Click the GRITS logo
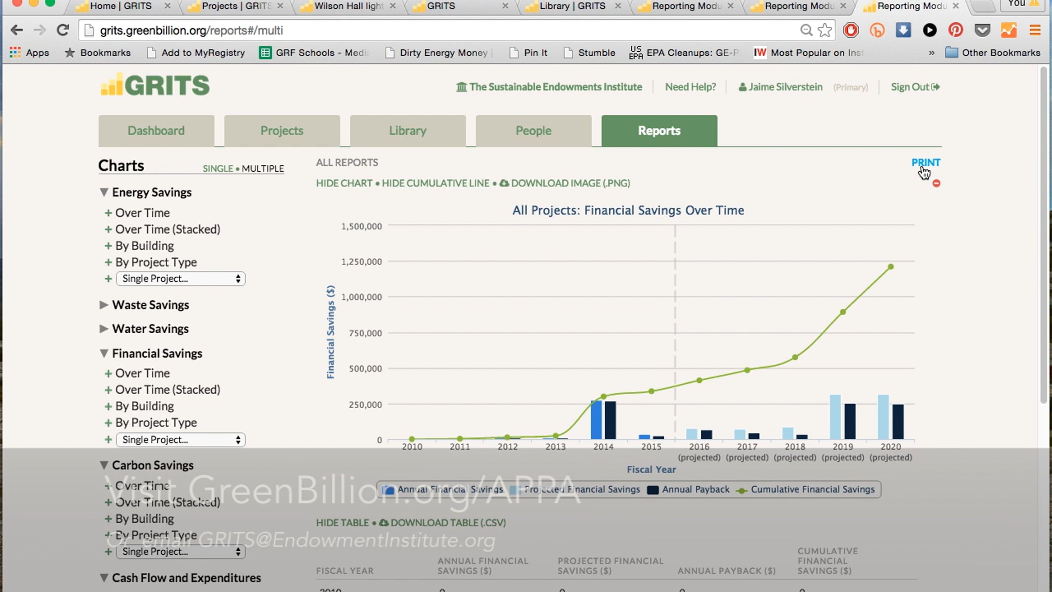Viewport: 1052px width, 592px height. coord(155,85)
